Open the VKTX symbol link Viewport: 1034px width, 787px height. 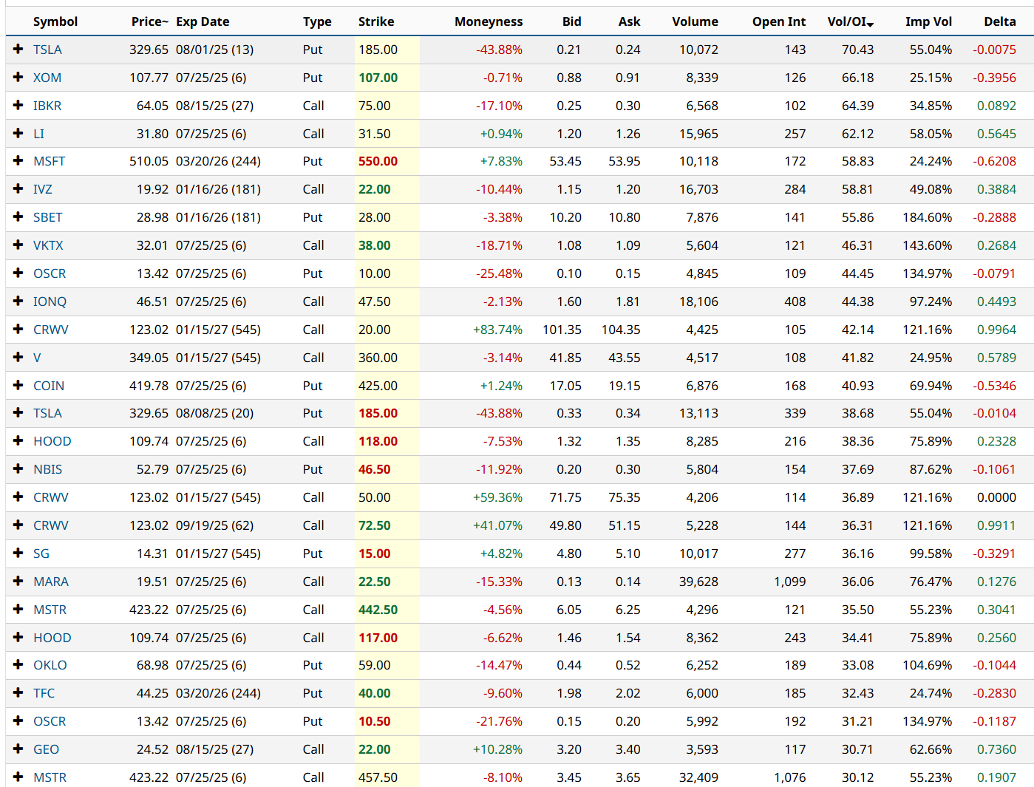(x=48, y=245)
